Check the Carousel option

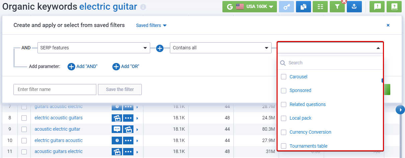[284, 77]
